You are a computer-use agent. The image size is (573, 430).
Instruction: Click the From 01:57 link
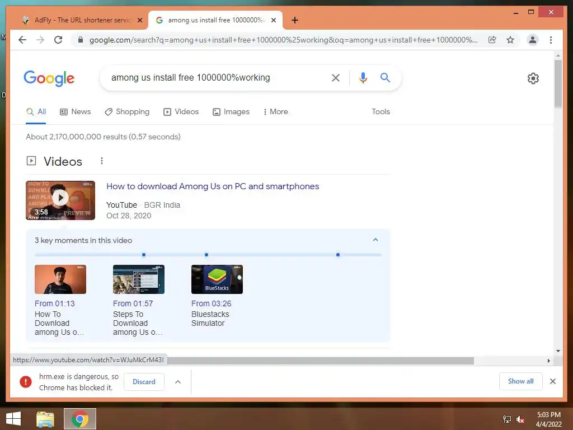pyautogui.click(x=133, y=303)
